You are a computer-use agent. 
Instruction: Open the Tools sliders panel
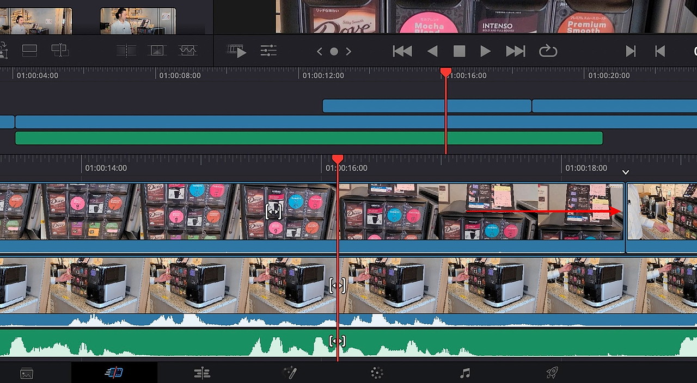pyautogui.click(x=268, y=51)
